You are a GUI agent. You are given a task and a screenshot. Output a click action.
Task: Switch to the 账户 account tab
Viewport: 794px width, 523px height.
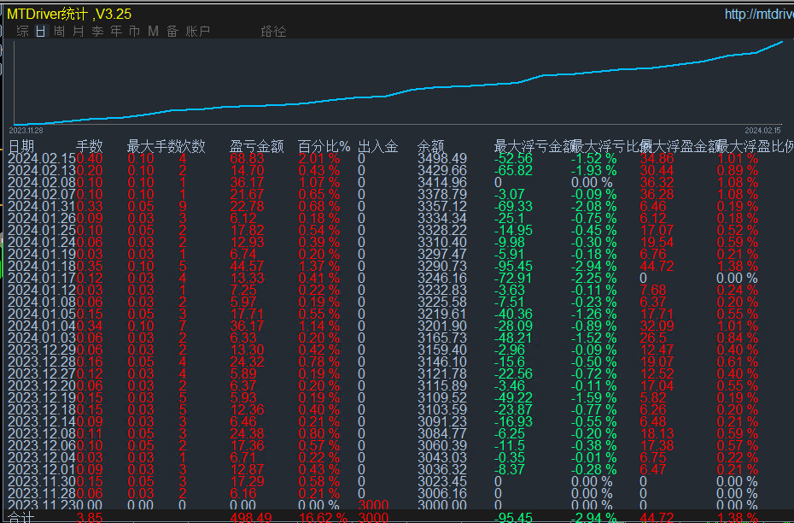[197, 32]
